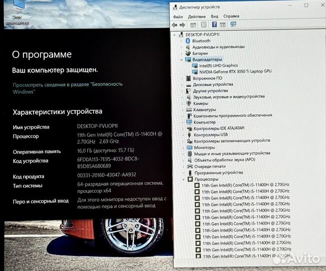The width and height of the screenshot is (326, 271).
Task: Open the Действие menu
Action: click(x=197, y=17)
